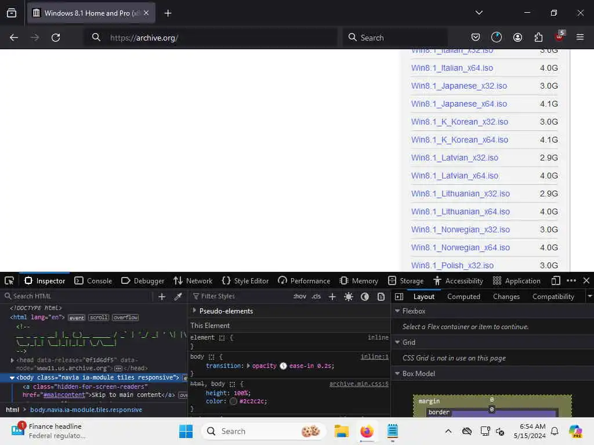Expand the Pseudo-elements section

coord(194,311)
